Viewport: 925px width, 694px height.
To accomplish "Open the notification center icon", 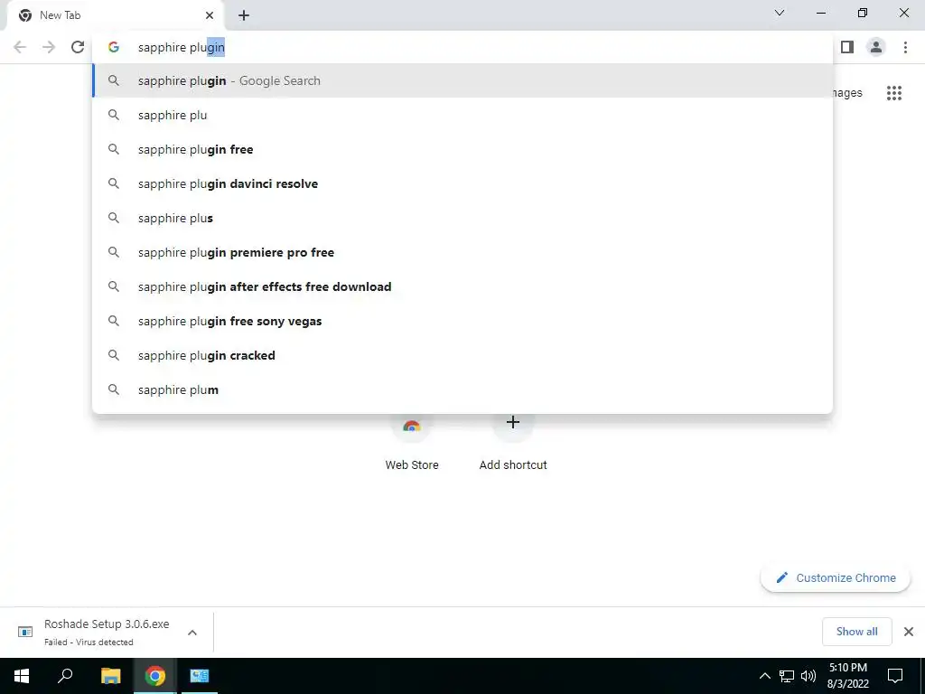I will point(895,676).
